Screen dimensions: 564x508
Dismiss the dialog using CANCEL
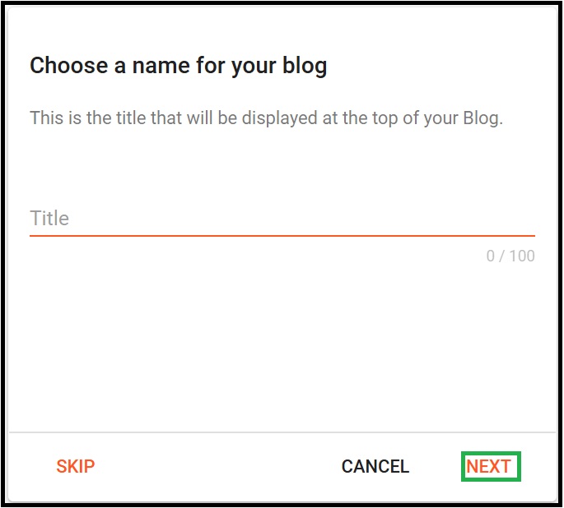375,467
